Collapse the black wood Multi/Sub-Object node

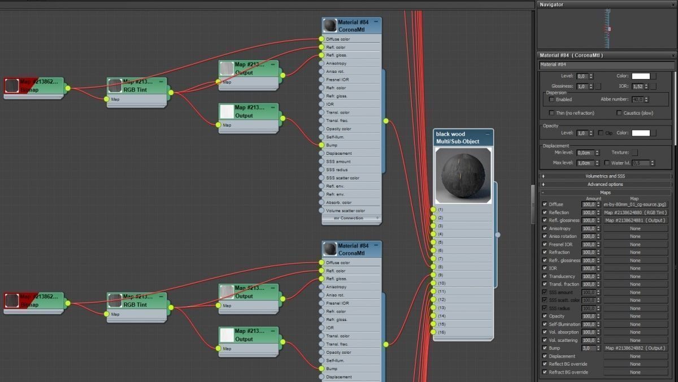(489, 134)
